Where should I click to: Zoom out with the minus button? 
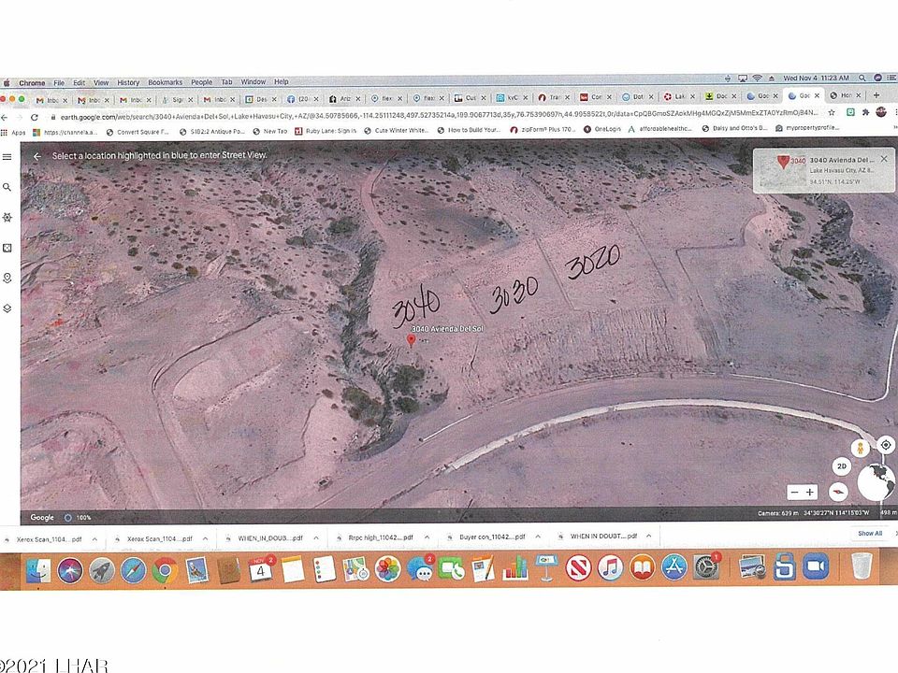(794, 493)
